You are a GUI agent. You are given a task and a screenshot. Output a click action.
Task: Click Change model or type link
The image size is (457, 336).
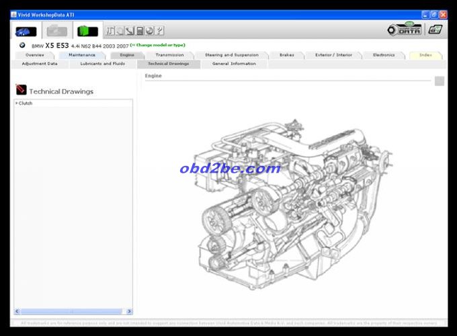(x=158, y=45)
